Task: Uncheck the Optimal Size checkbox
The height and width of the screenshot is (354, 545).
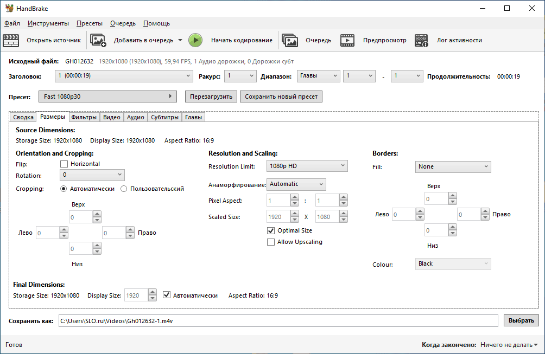Action: tap(271, 230)
